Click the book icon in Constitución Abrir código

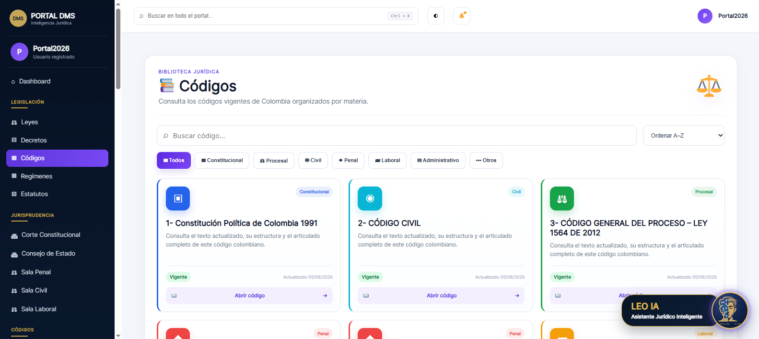click(x=174, y=296)
